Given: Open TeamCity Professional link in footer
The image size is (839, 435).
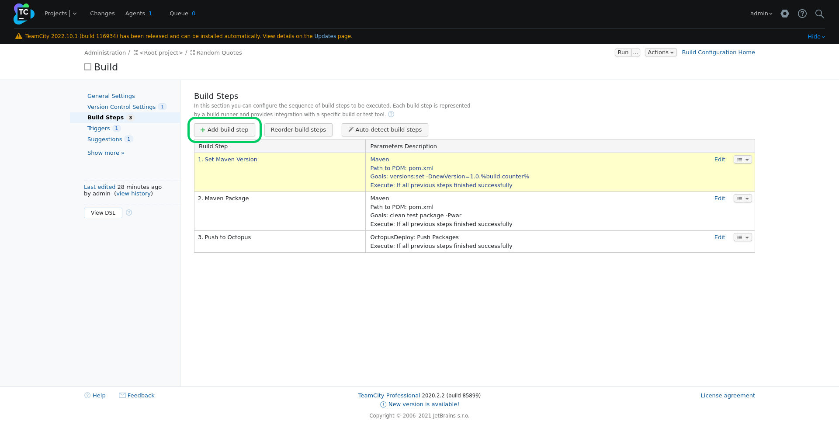Looking at the screenshot, I should click(x=389, y=396).
